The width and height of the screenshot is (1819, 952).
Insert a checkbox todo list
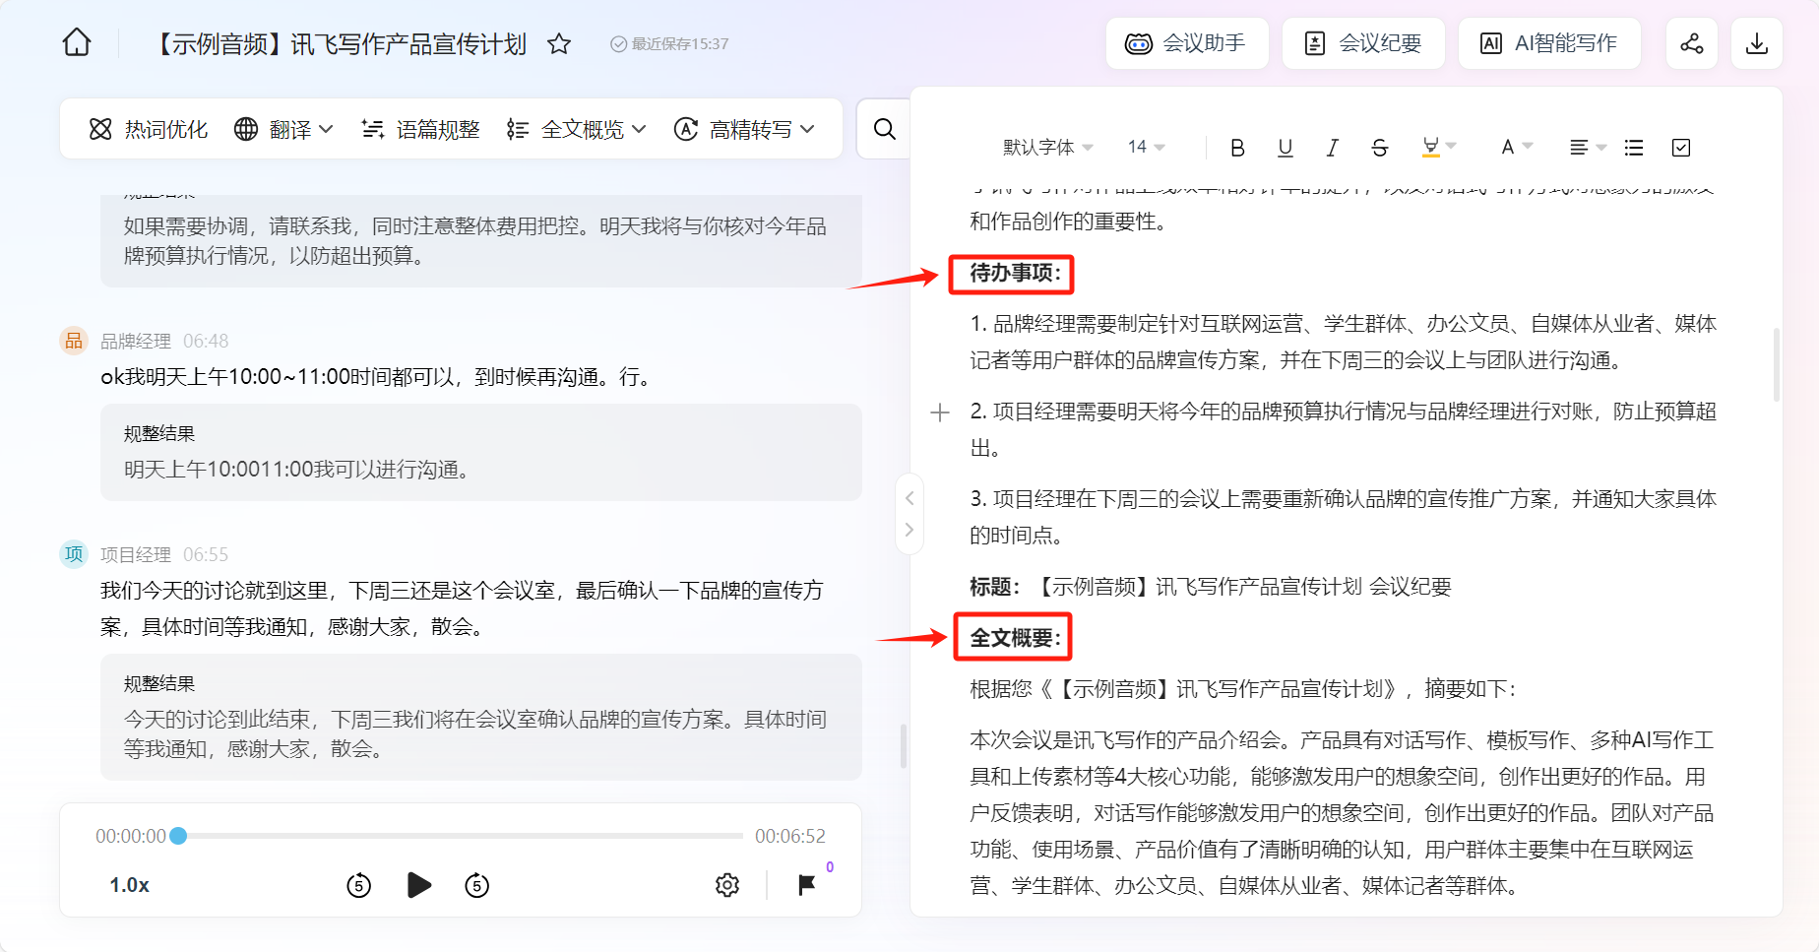click(1681, 148)
